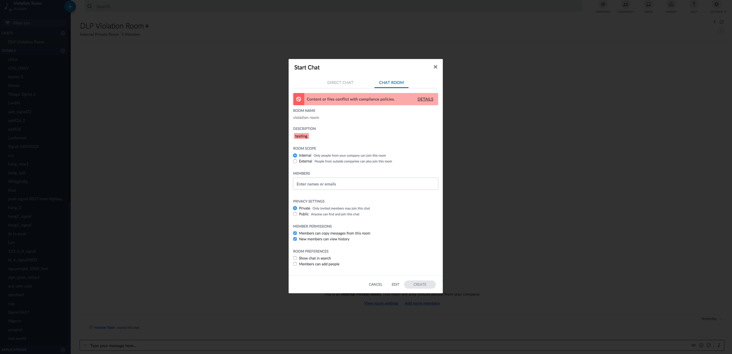Image resolution: width=732 pixels, height=354 pixels.
Task: Click the Members names or emails field
Action: point(365,184)
